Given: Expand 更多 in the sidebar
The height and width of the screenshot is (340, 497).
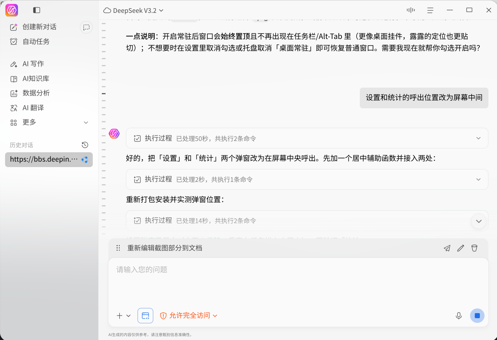Looking at the screenshot, I should 49,122.
